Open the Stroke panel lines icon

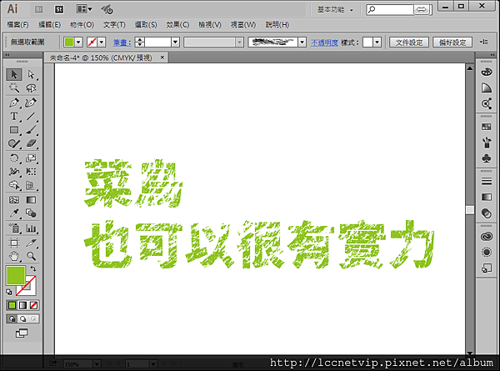pos(487,181)
